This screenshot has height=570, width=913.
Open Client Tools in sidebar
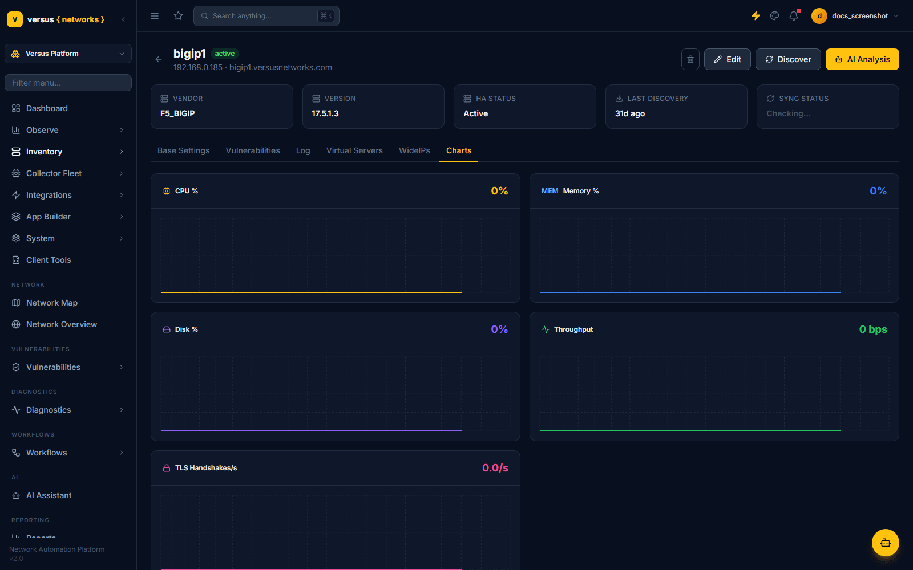68,260
